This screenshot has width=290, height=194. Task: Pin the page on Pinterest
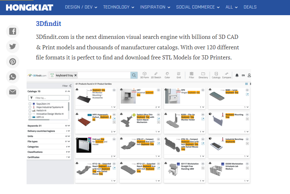pos(13,62)
